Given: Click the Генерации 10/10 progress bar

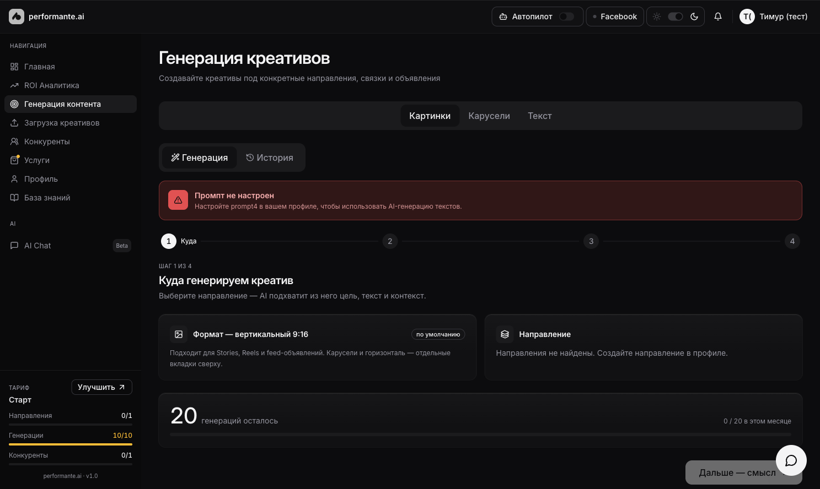Looking at the screenshot, I should point(71,444).
